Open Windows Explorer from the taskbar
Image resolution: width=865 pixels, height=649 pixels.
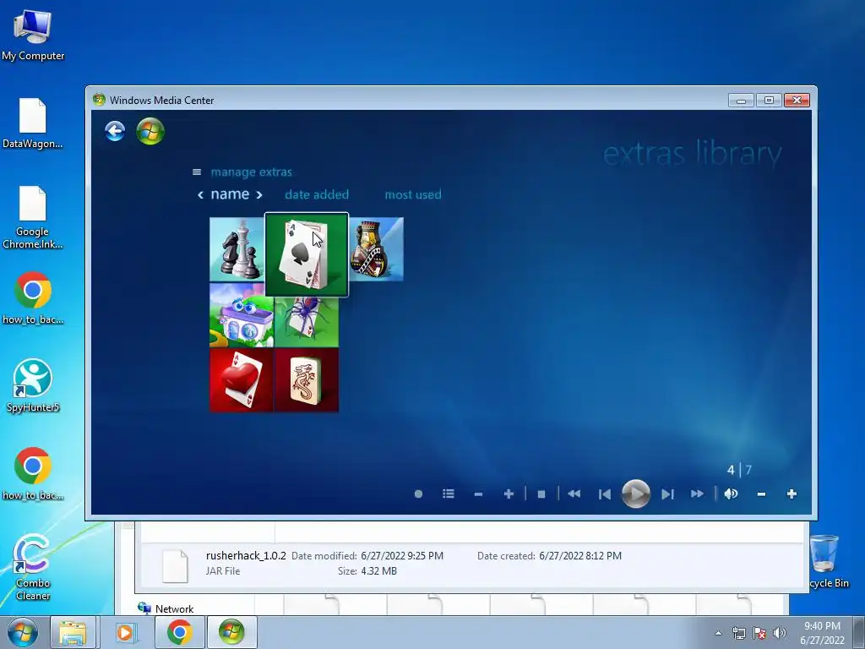[x=73, y=632]
